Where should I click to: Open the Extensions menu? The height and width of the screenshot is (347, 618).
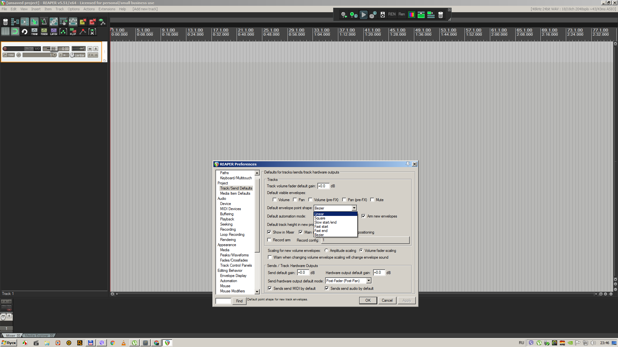coord(107,9)
